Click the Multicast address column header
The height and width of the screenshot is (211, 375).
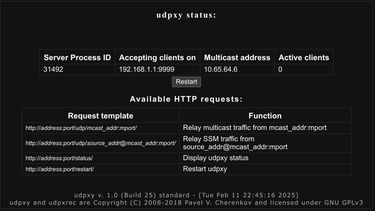click(237, 57)
